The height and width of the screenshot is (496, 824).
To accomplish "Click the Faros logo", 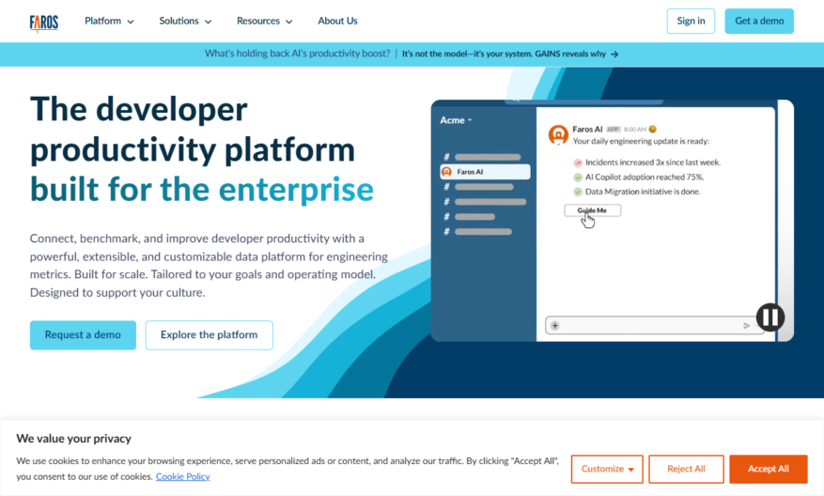I will (x=44, y=23).
